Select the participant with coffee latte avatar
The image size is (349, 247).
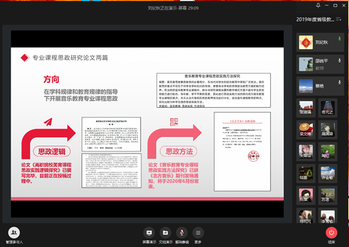[306, 130]
